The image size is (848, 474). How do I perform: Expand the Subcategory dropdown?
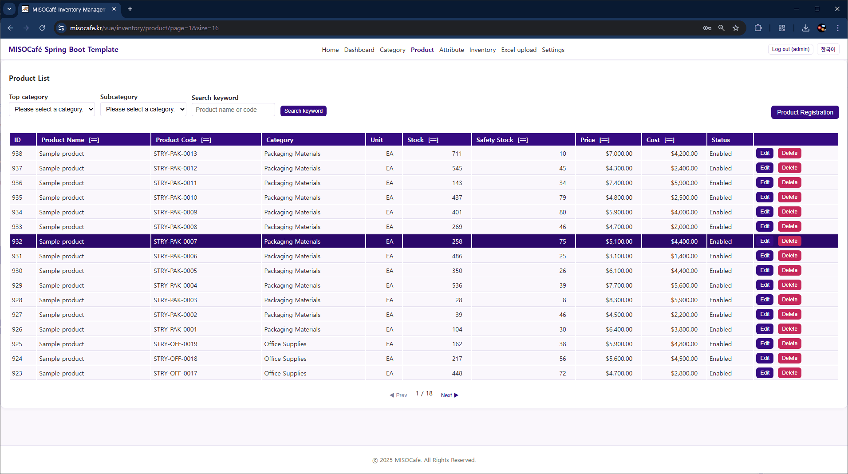point(143,109)
